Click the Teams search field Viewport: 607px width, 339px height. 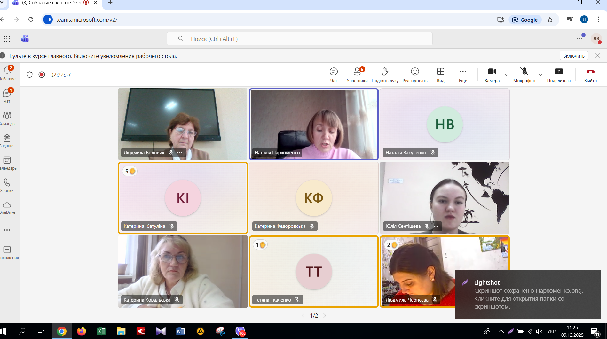(x=299, y=39)
